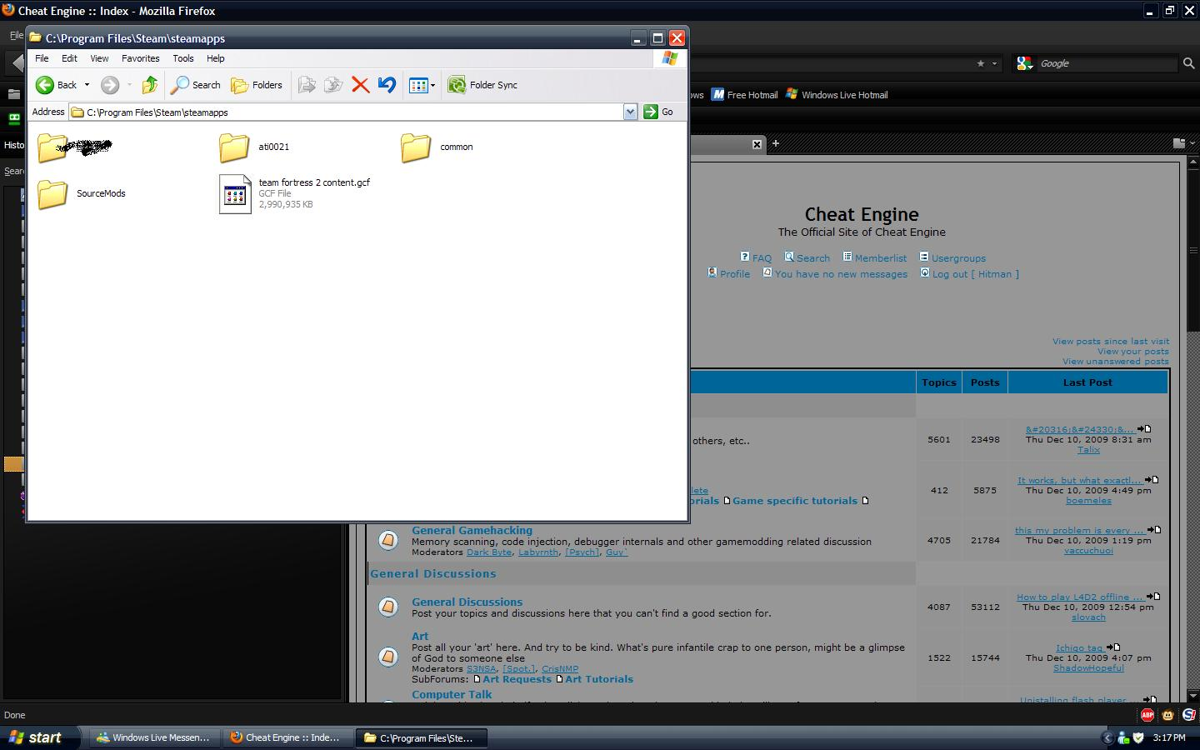Select the common folder
The width and height of the screenshot is (1200, 750).
pyautogui.click(x=437, y=147)
